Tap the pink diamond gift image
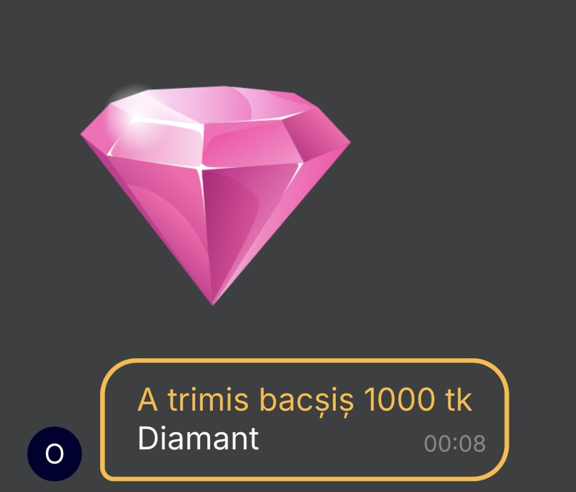This screenshot has width=576, height=492. tap(215, 195)
